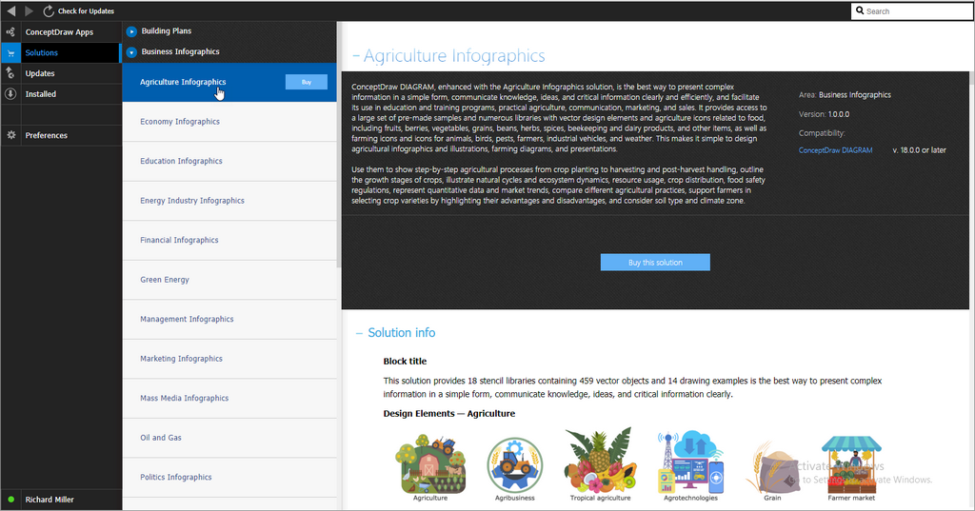Viewport: 975px width, 511px height.
Task: Select Mass Media Infographics solution
Action: click(229, 398)
